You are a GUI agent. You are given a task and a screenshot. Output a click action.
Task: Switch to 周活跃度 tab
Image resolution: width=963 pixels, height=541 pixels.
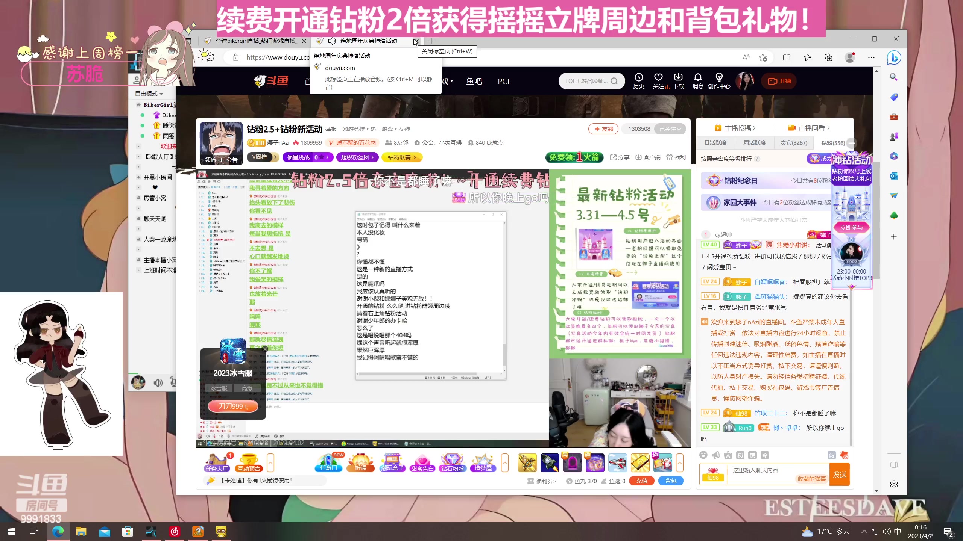(x=755, y=143)
